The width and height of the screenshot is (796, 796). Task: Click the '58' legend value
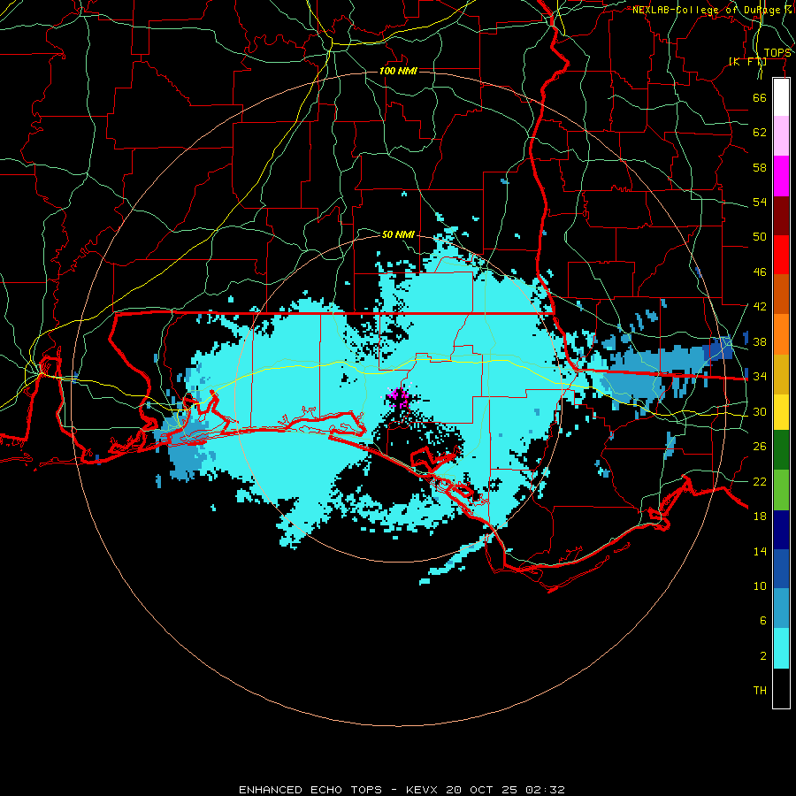click(x=760, y=167)
